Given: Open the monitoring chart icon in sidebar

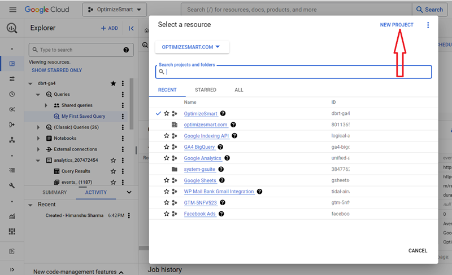Looking at the screenshot, I should pos(12,216).
